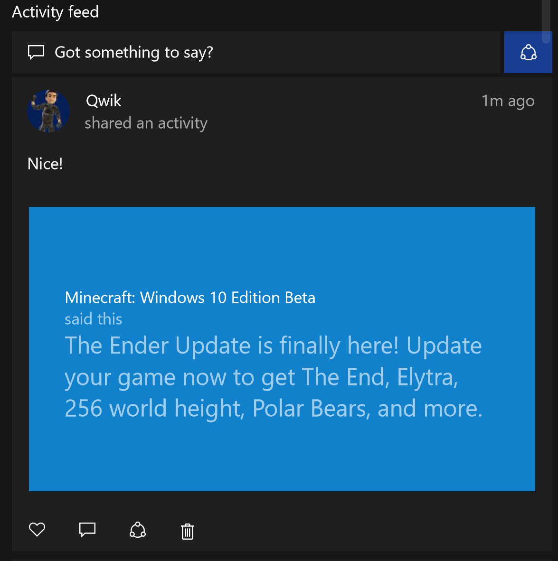This screenshot has height=561, width=558.
Task: Click 'shared an activity' under Qwik's name
Action: [x=145, y=123]
